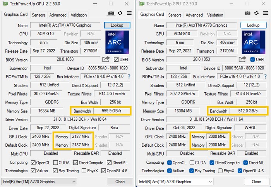Viewport: 271px width, 187px height.
Task: Enable the CUDA checkbox in left window
Action: coord(57,163)
